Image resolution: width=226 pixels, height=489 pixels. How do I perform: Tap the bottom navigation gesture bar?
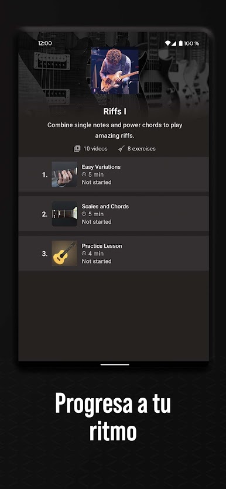[115, 365]
